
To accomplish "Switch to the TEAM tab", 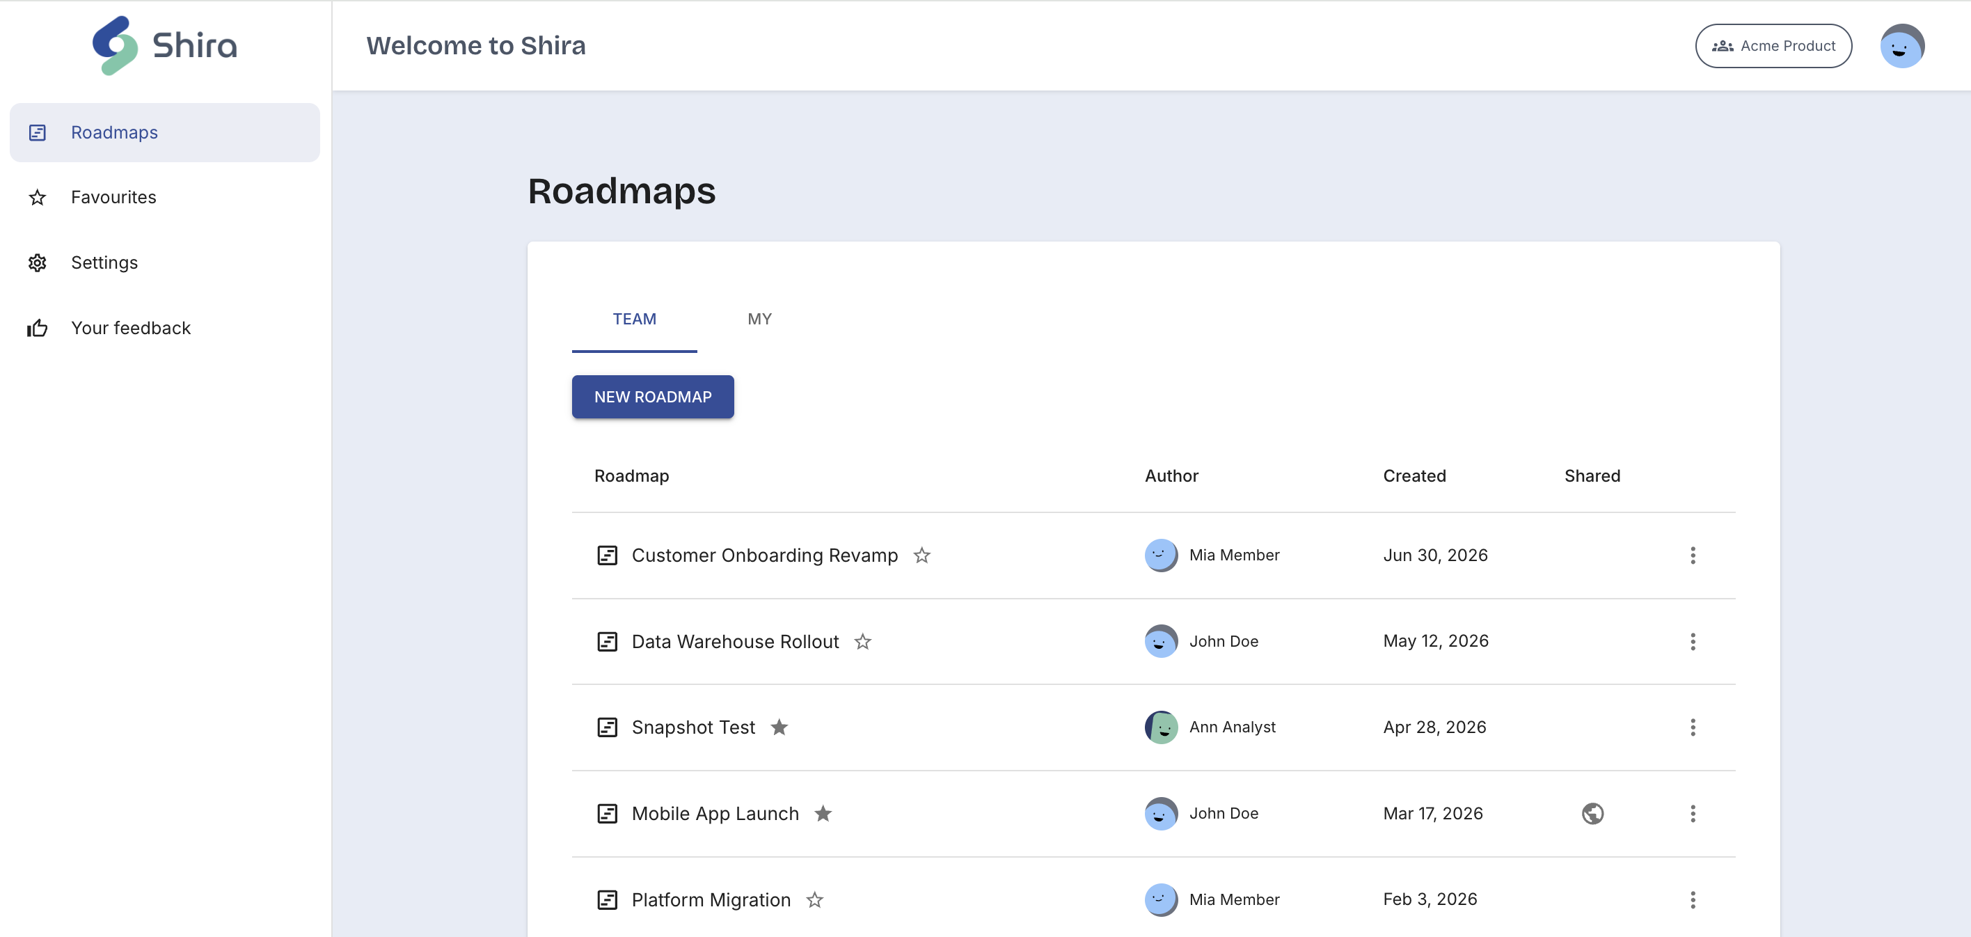I will click(x=634, y=320).
